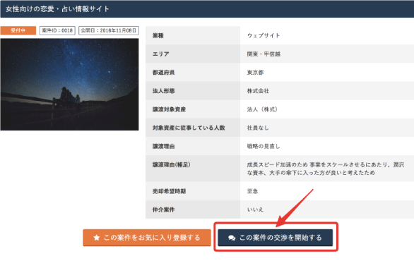Click the page title 女性向けの恋愛・占い情報サイト
This screenshot has height=261, width=414.
point(57,9)
